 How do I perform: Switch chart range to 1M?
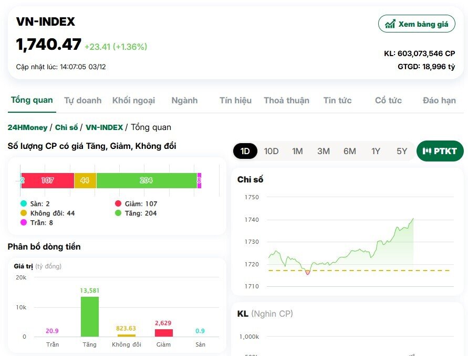point(297,151)
